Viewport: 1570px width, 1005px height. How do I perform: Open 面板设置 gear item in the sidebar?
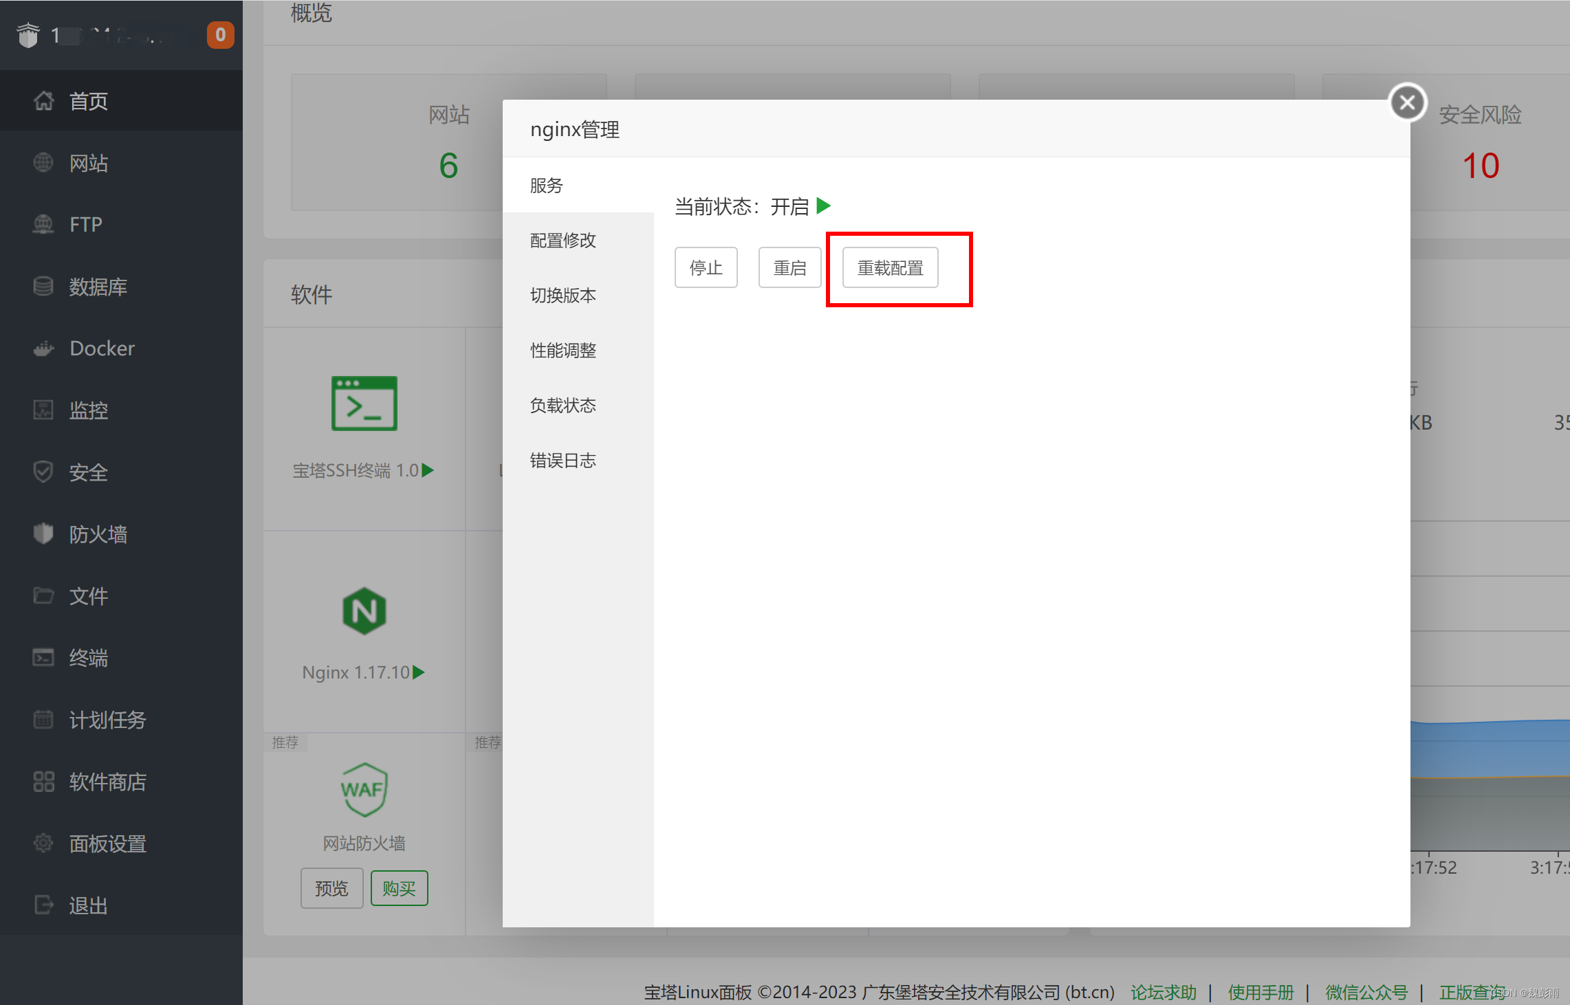coord(107,843)
